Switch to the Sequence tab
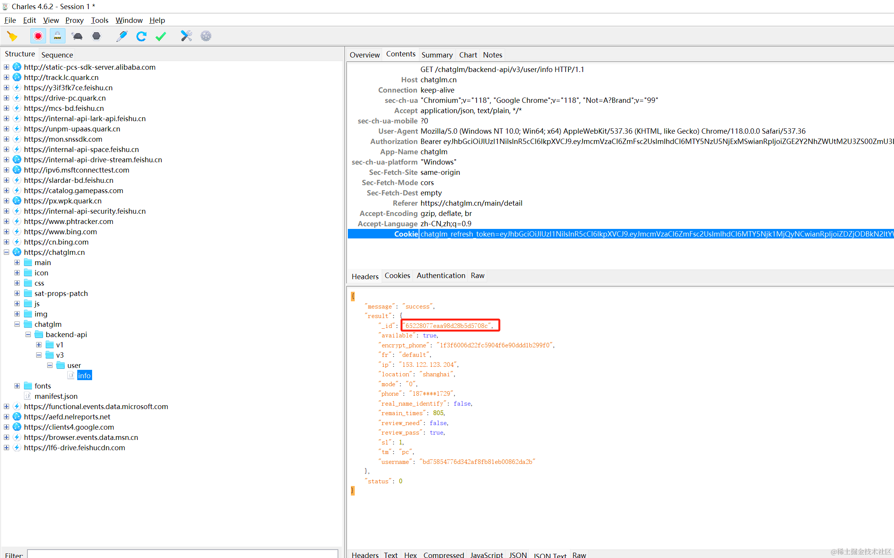Screen dimensions: 894x558 click(57, 55)
